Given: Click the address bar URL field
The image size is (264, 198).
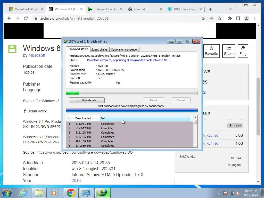Looking at the screenshot, I should 116,18.
